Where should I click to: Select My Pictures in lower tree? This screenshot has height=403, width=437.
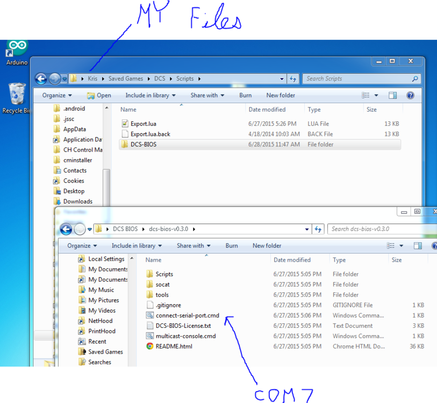[x=99, y=300]
